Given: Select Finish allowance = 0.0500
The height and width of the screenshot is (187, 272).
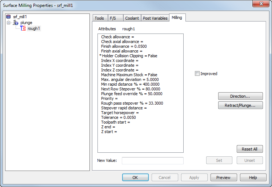Looking at the screenshot, I should pyautogui.click(x=124, y=46).
